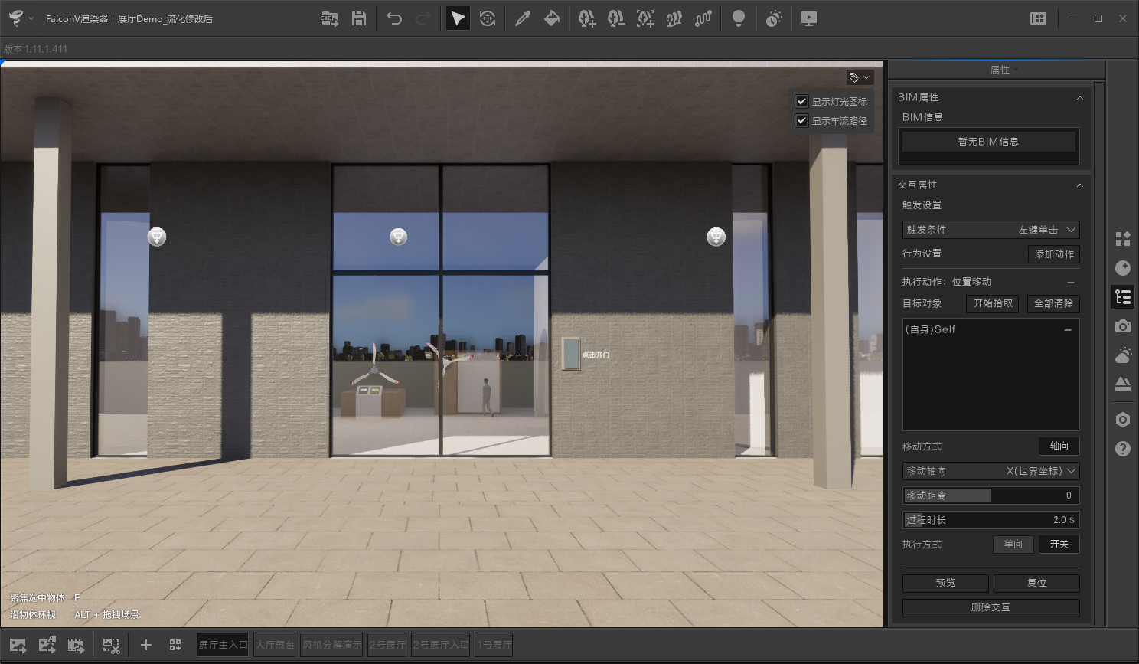
Task: Open the weather settings sidebar icon
Action: pos(1122,355)
